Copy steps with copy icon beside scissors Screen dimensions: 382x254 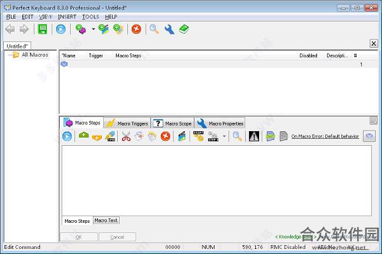(139, 136)
